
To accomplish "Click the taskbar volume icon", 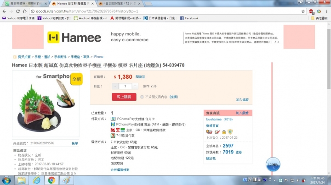I will pyautogui.click(x=298, y=180).
